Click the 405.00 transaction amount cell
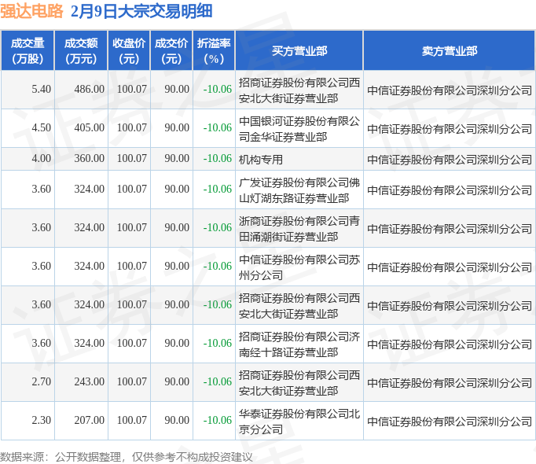The height and width of the screenshot is (464, 536). point(89,128)
